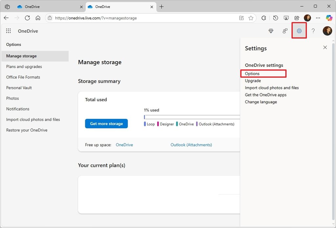Click Upgrade in the Settings panel
The image size is (336, 228).
coord(253,81)
